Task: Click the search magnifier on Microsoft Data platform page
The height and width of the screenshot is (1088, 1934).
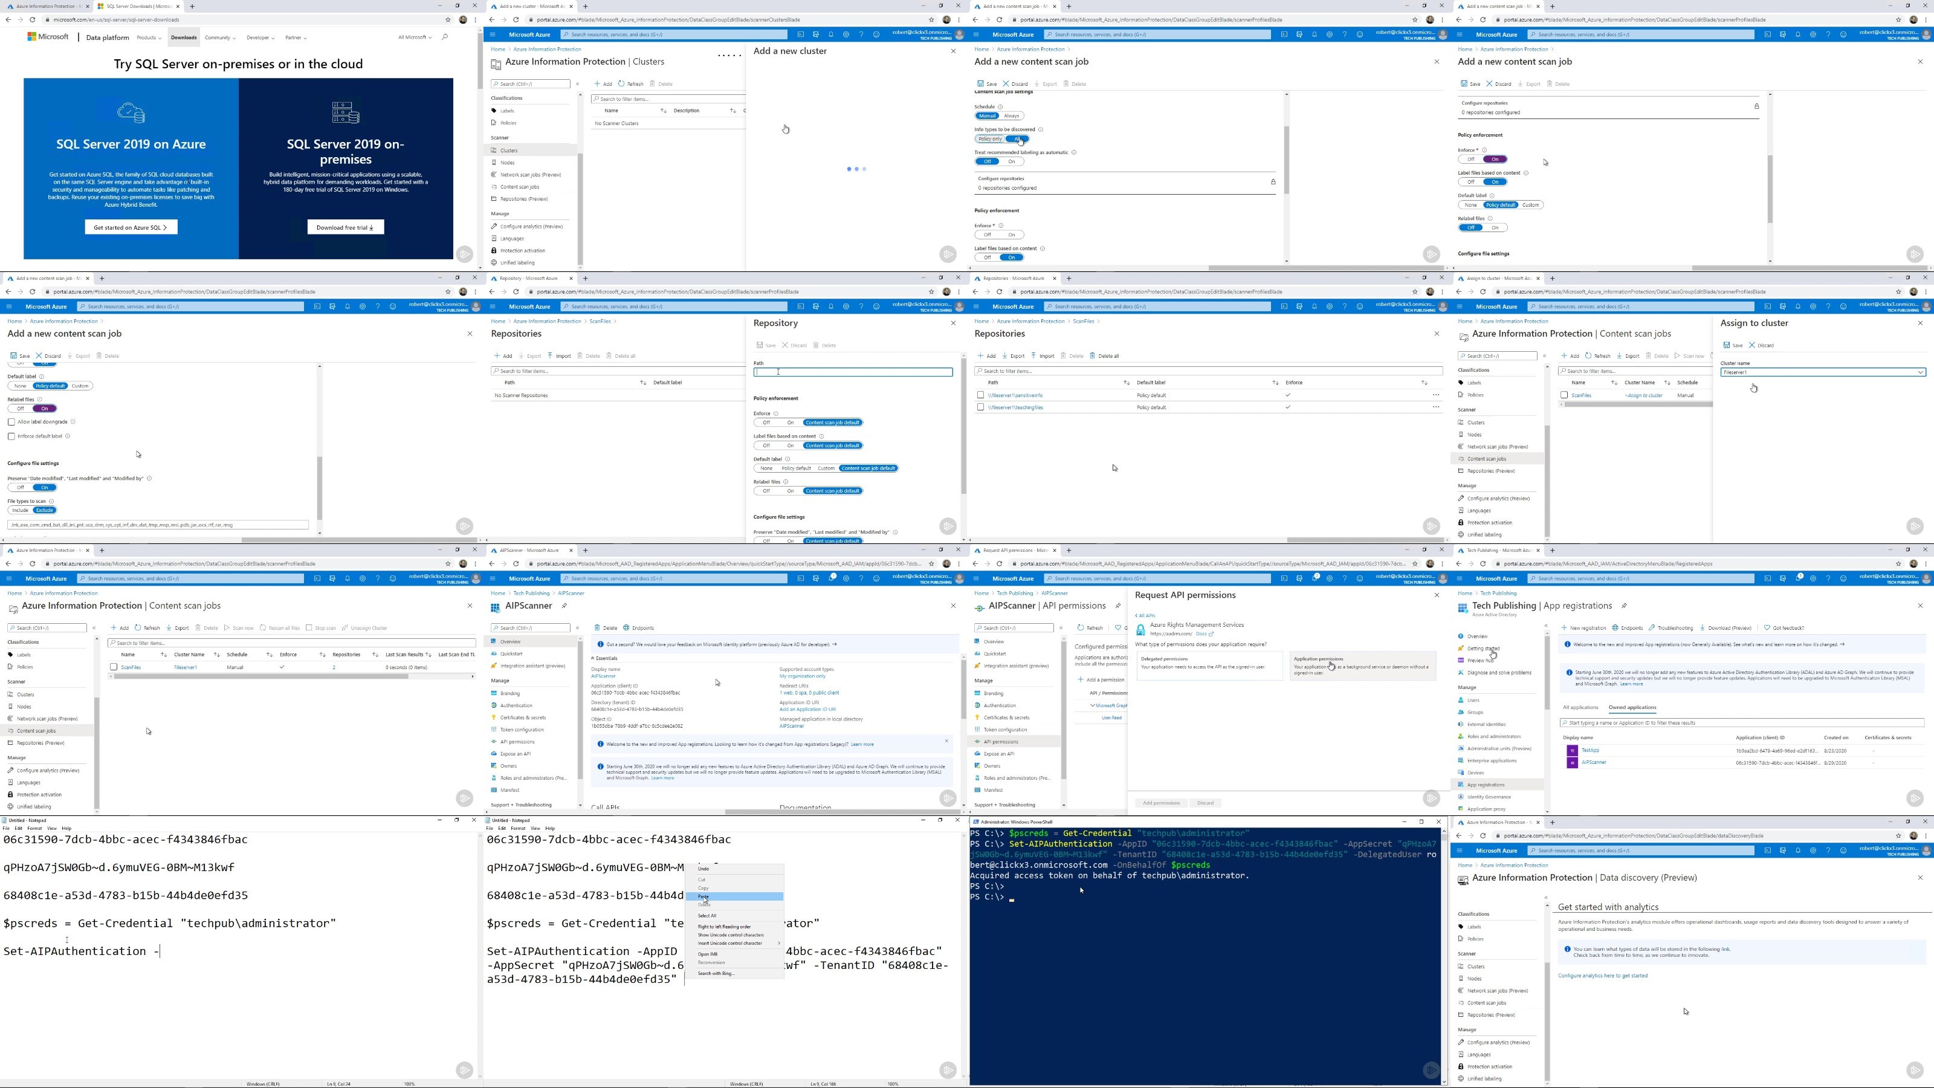Action: click(x=444, y=37)
